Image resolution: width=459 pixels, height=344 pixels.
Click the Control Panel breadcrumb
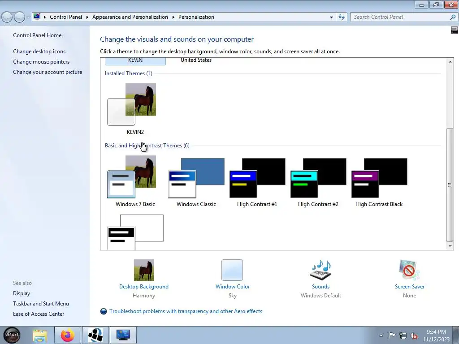click(x=66, y=17)
